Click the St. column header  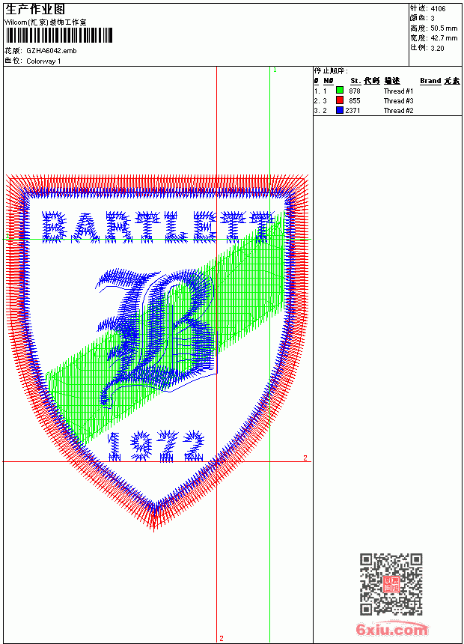click(355, 81)
